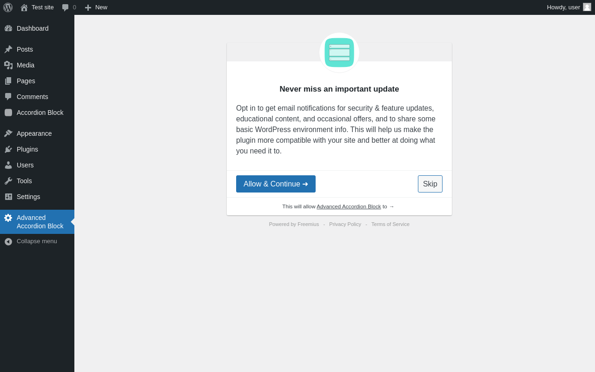595x372 pixels.
Task: Open the New content menu
Action: pos(96,7)
